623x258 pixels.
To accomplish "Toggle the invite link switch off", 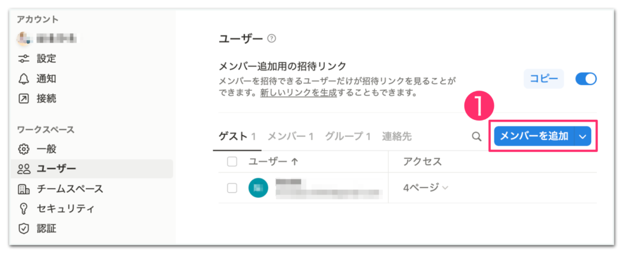I will [x=586, y=78].
